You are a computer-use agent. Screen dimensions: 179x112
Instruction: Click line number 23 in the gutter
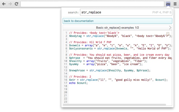click(65, 102)
